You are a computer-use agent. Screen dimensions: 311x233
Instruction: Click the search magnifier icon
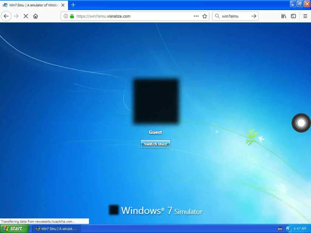click(x=217, y=16)
